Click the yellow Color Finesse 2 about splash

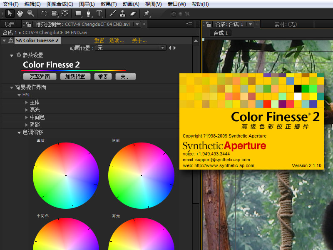point(252,121)
